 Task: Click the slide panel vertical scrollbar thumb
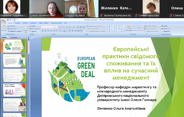[29, 47]
